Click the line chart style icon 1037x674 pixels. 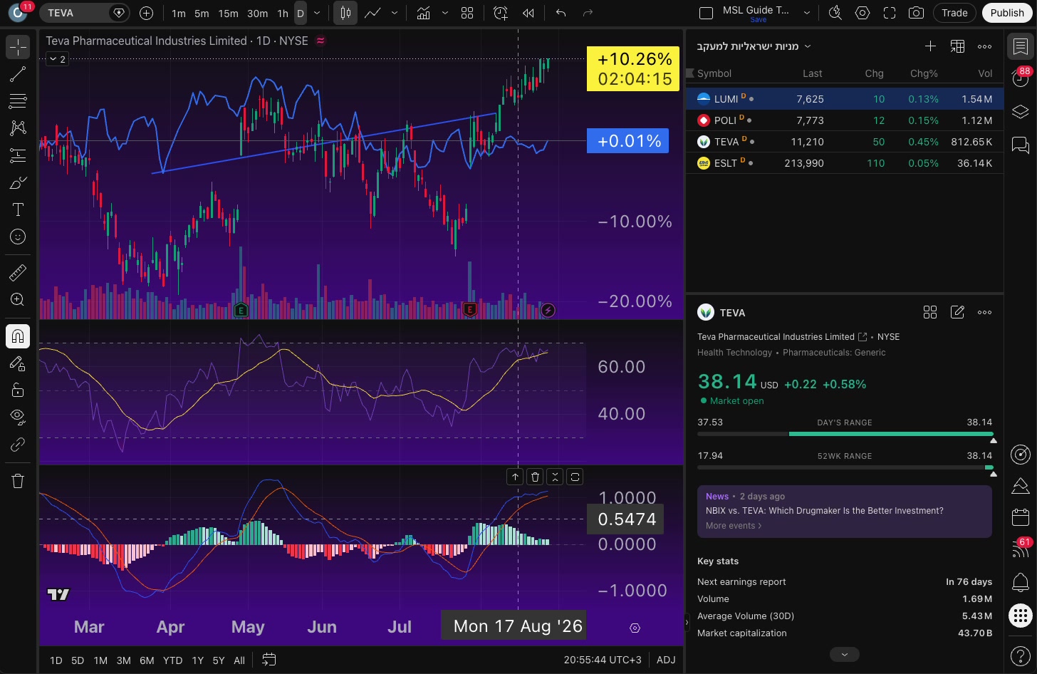[372, 13]
